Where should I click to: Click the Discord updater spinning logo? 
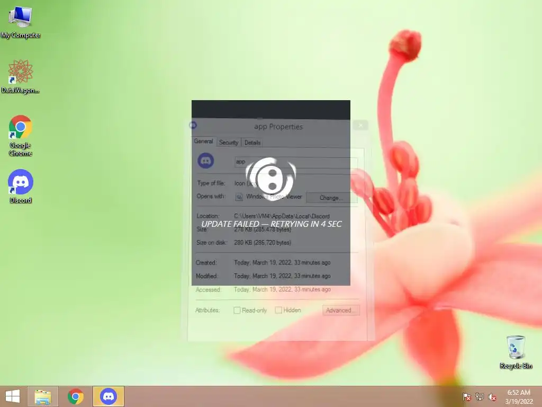tap(272, 179)
